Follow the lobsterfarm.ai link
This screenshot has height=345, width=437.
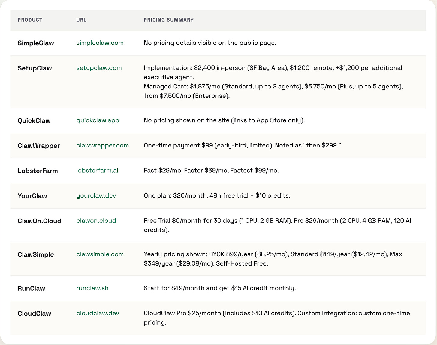[97, 171]
